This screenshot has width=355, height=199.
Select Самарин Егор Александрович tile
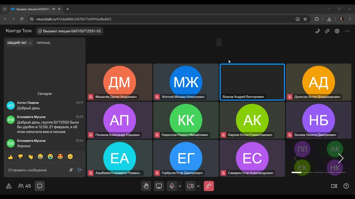coord(252,158)
